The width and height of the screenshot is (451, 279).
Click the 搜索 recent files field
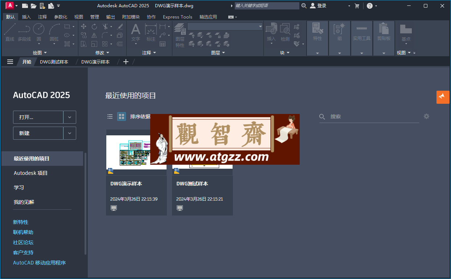click(x=369, y=116)
